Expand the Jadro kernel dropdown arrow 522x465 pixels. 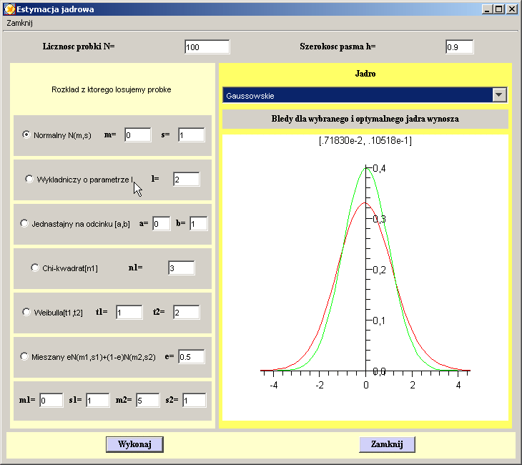click(x=499, y=95)
